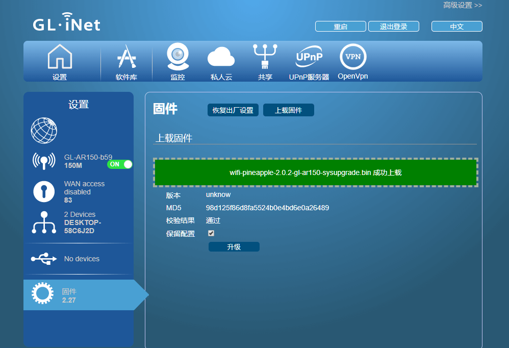The width and height of the screenshot is (509, 348).
Task: Click the USB No devices icon
Action: coord(44,259)
